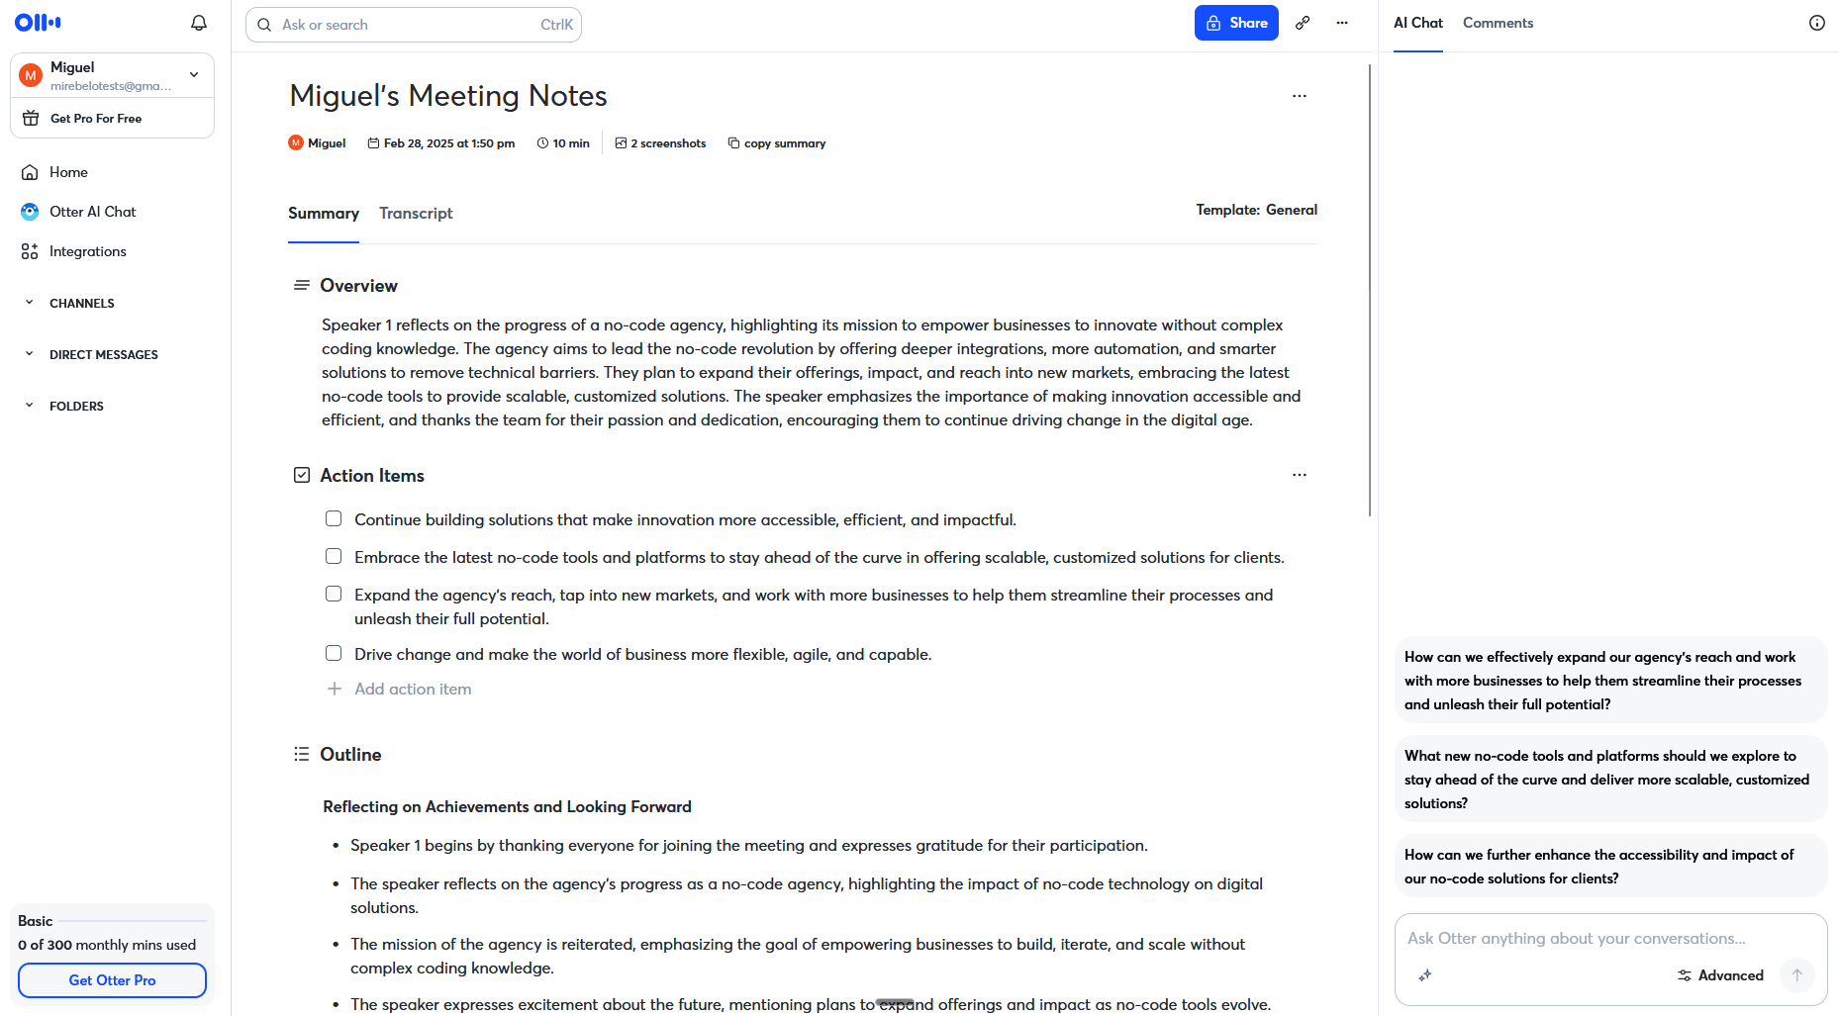Open the Otter home logo
The width and height of the screenshot is (1839, 1016).
click(x=37, y=22)
